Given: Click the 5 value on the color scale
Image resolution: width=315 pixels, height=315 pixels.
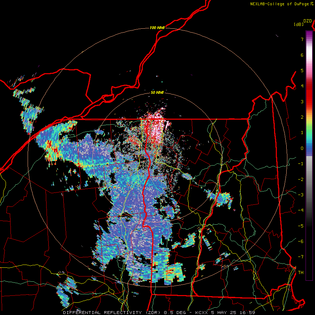Looking at the screenshot, I should (302, 70).
